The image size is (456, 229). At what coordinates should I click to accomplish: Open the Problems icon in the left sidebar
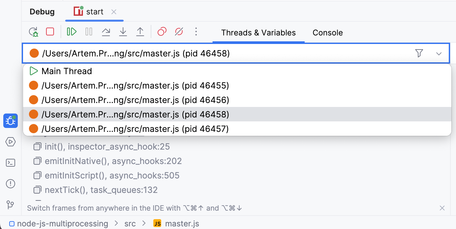[x=10, y=184]
